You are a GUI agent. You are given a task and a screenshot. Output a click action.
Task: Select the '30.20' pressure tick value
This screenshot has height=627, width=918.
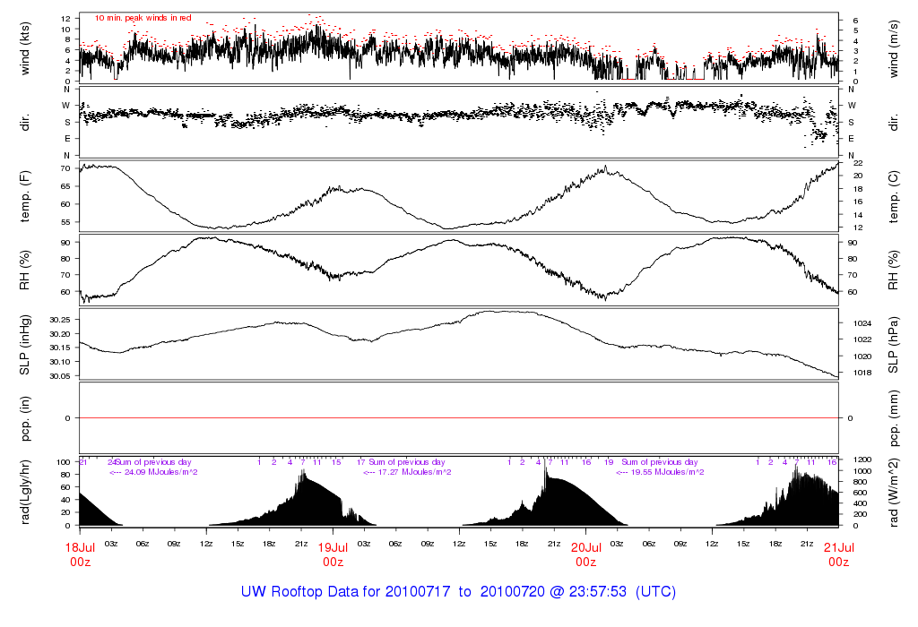(60, 334)
